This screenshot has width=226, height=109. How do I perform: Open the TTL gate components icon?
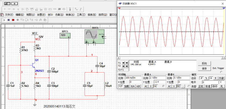27,9
